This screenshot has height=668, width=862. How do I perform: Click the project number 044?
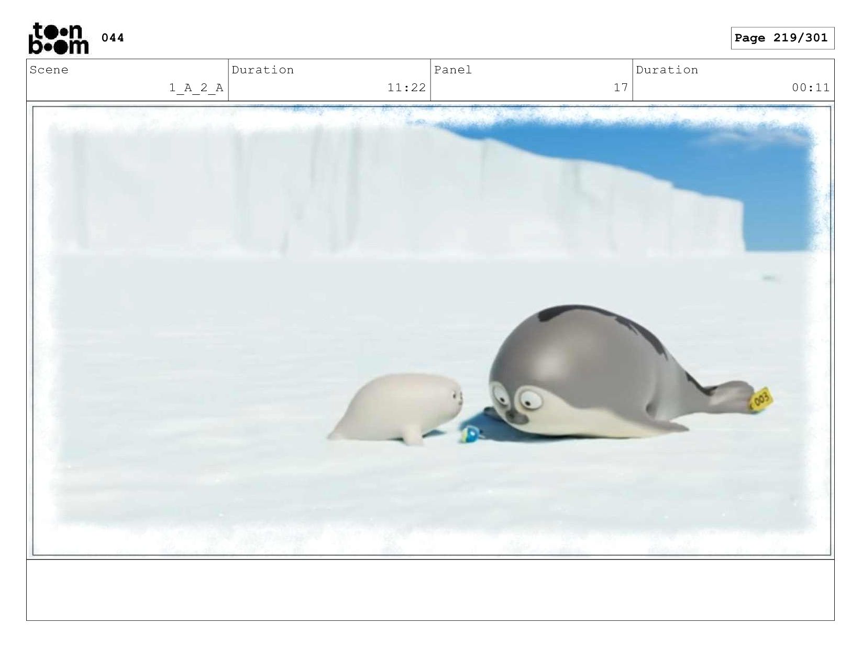(x=113, y=38)
